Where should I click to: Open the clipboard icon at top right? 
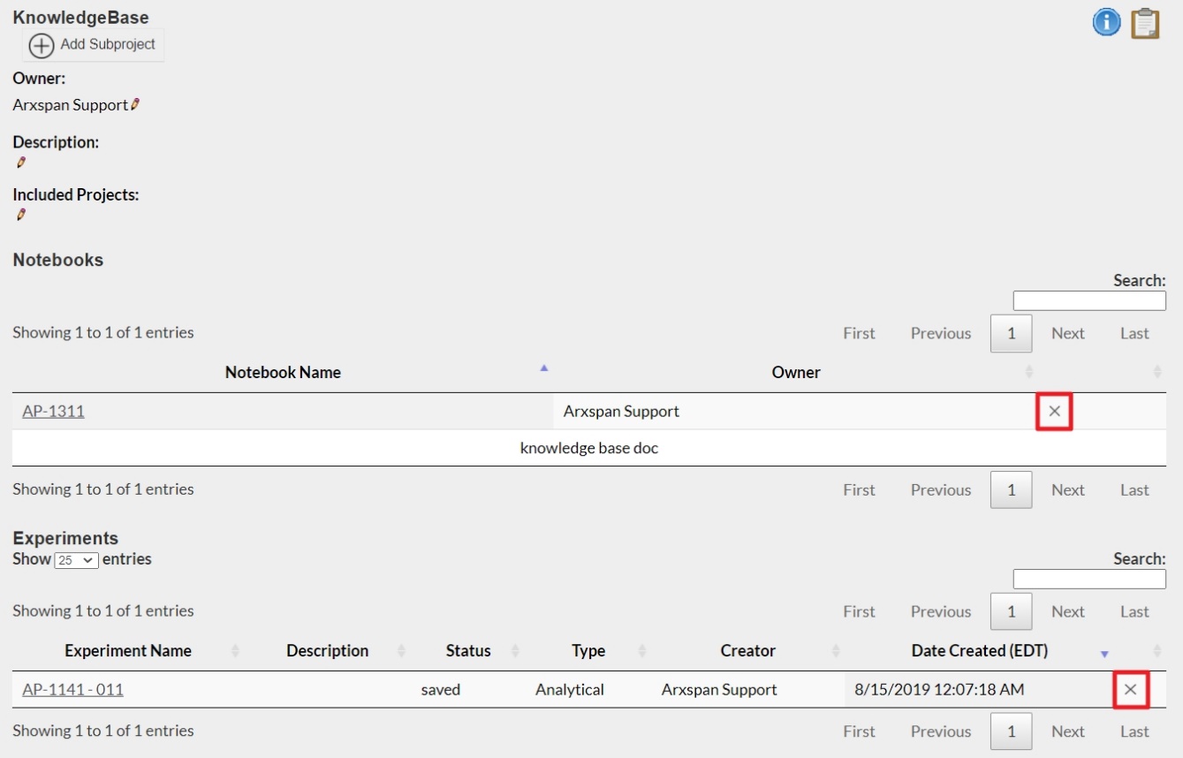tap(1145, 23)
